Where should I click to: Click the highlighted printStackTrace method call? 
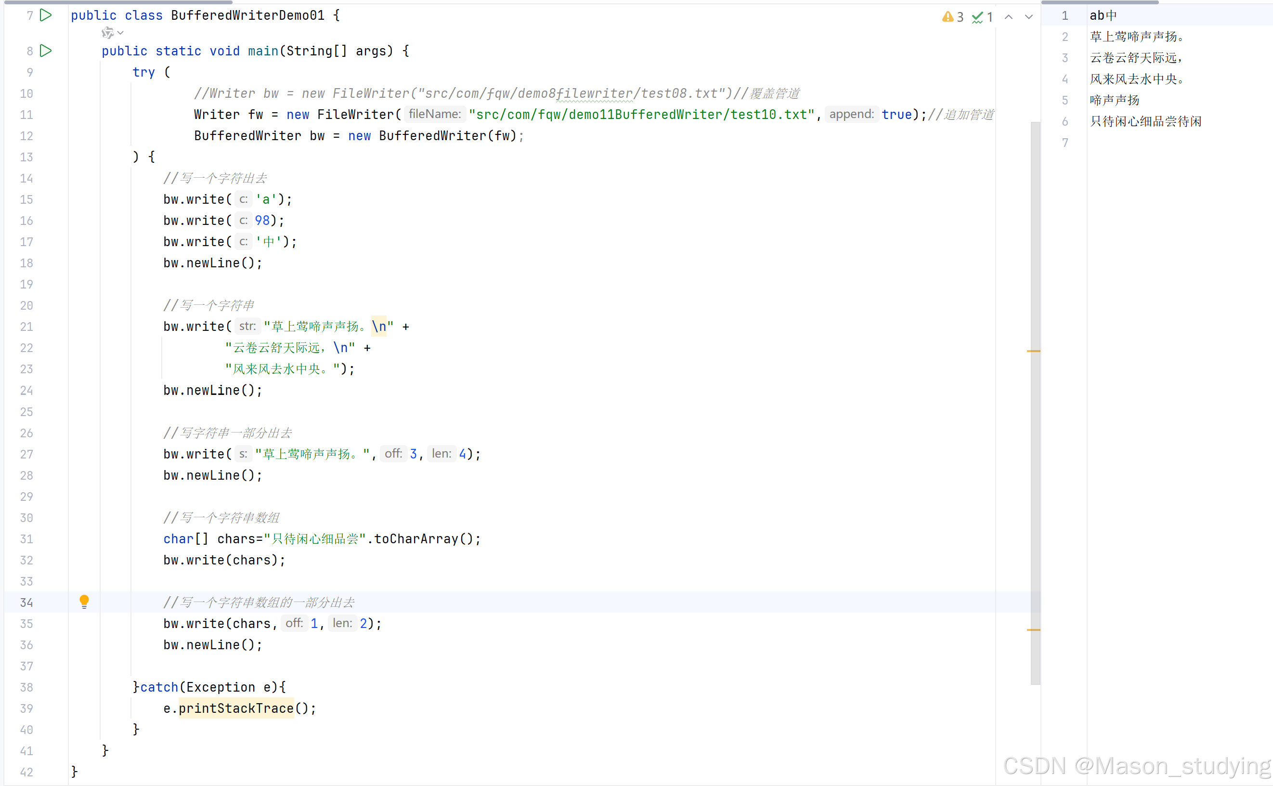click(236, 708)
